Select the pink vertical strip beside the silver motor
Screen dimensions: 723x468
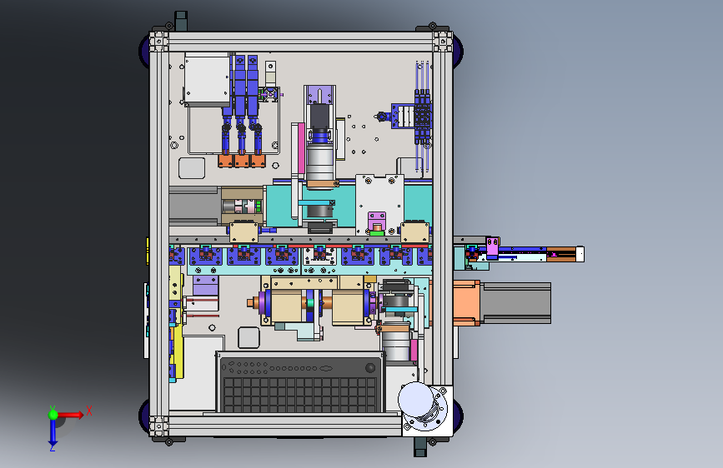302,148
